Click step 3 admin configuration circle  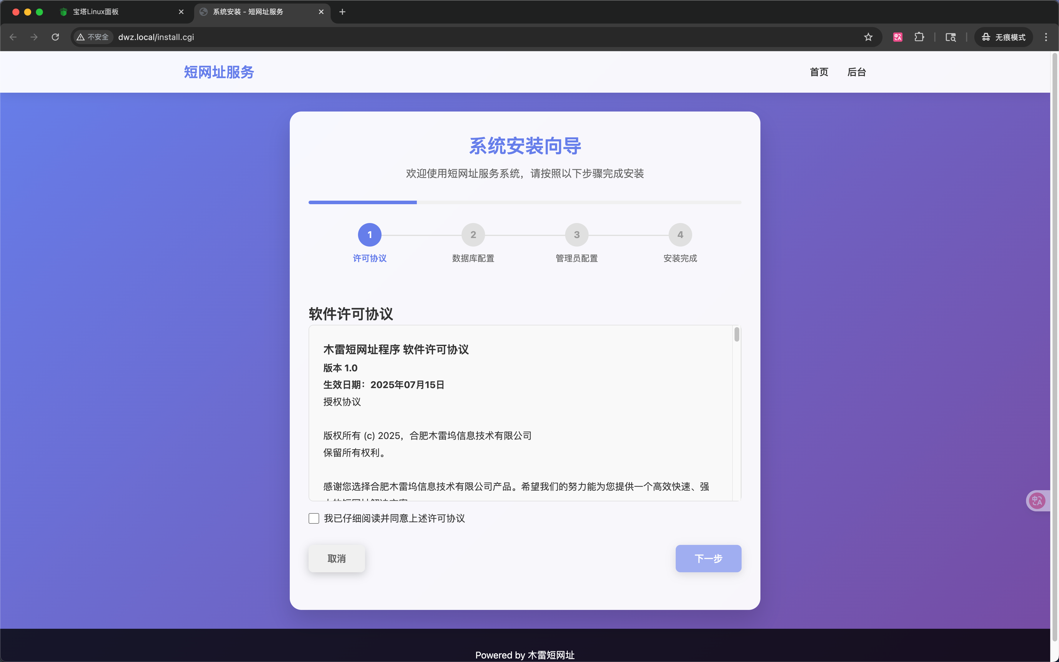(576, 235)
